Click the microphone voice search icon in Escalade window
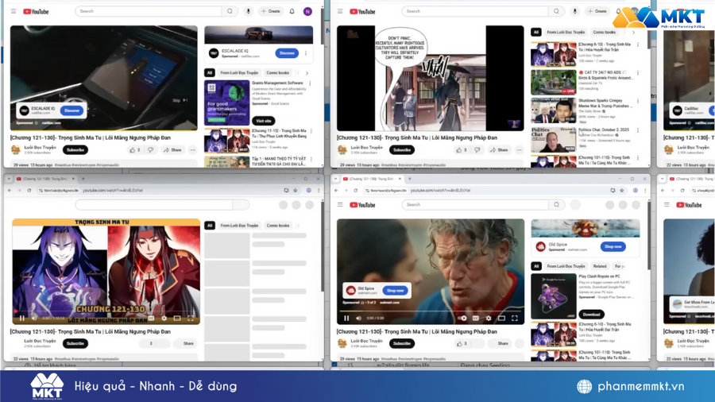 [248, 11]
